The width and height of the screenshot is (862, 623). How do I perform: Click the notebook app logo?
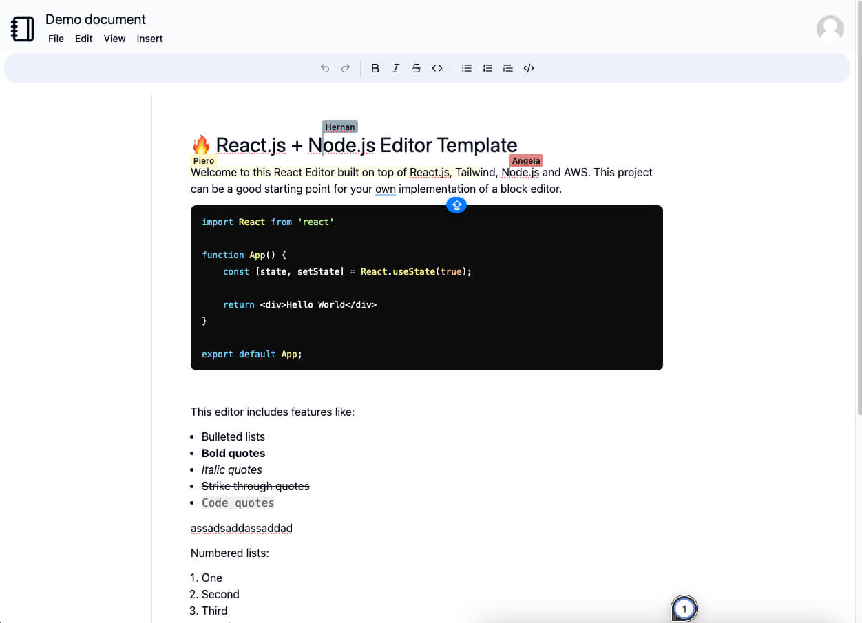click(23, 28)
